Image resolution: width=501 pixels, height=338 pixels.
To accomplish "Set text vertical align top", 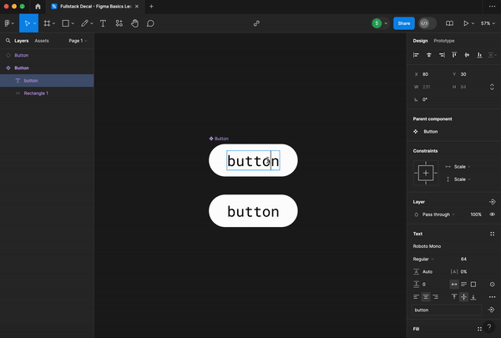I will (x=454, y=297).
